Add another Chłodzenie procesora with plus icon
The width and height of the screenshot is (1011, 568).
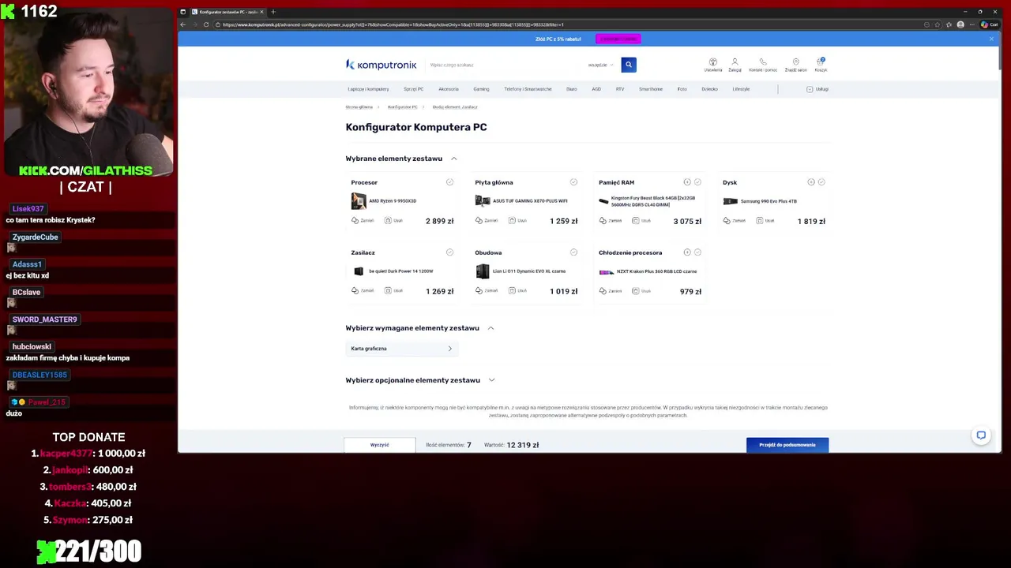point(687,252)
